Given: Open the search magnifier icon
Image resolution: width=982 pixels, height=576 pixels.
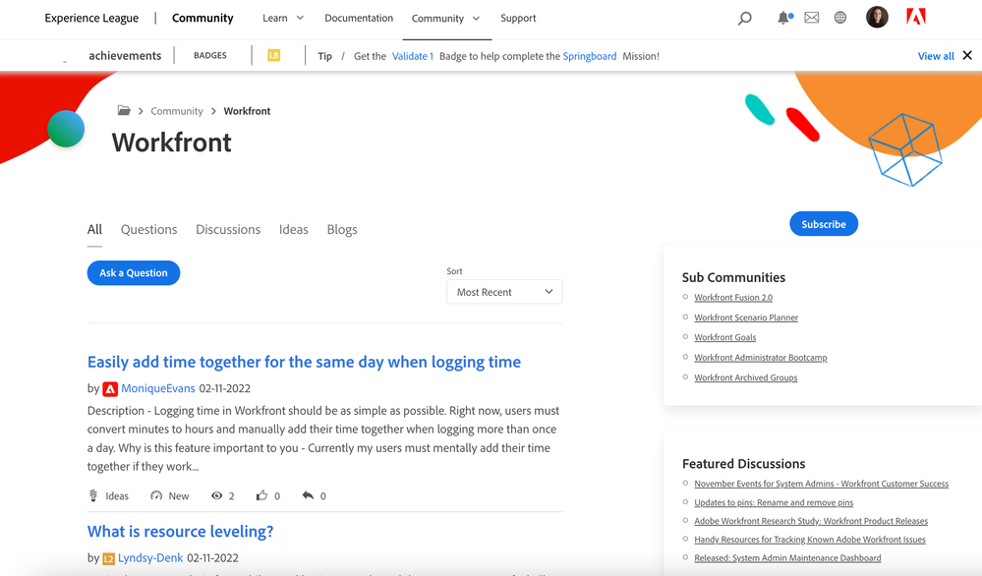Looking at the screenshot, I should [745, 18].
